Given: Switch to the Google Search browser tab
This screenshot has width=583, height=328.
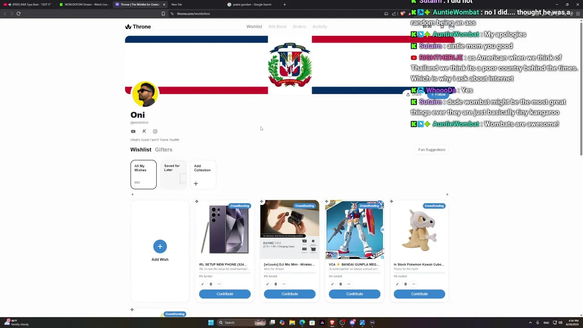Looking at the screenshot, I should [252, 5].
